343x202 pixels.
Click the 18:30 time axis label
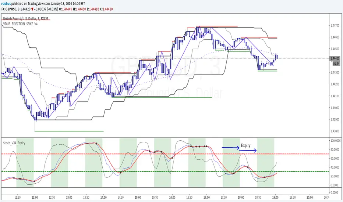(258, 198)
